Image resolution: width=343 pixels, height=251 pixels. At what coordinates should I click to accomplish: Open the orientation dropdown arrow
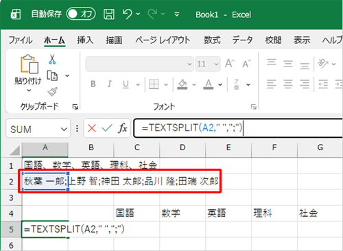point(333,64)
